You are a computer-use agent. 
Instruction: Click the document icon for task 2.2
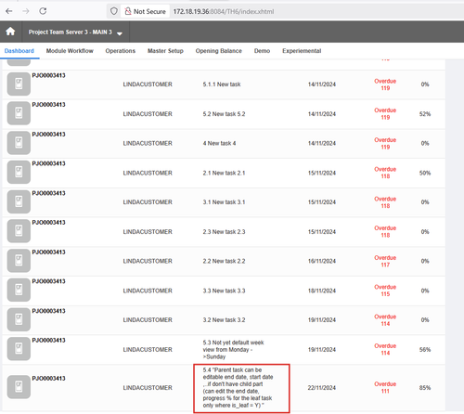19,261
